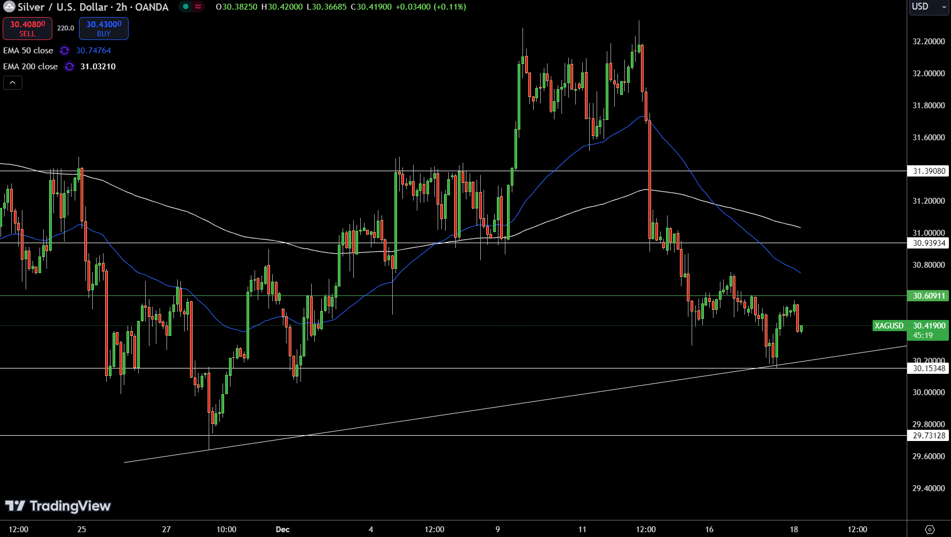The width and height of the screenshot is (951, 537).
Task: Click the 31.39080 horizontal line price label
Action: pyautogui.click(x=929, y=171)
